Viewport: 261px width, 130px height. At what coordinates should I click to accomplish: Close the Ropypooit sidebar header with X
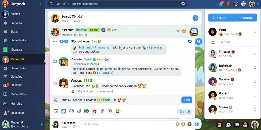40,4
